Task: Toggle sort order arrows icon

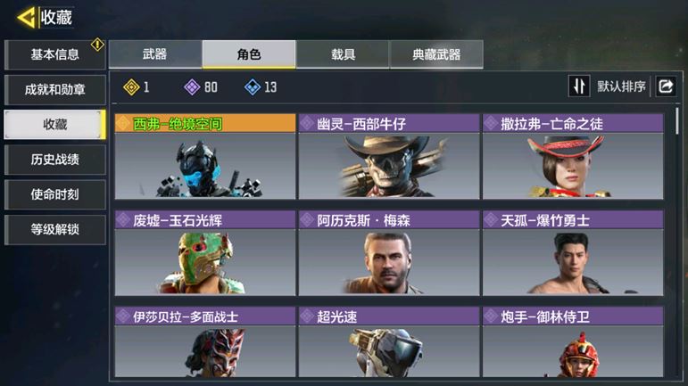Action: coord(579,86)
